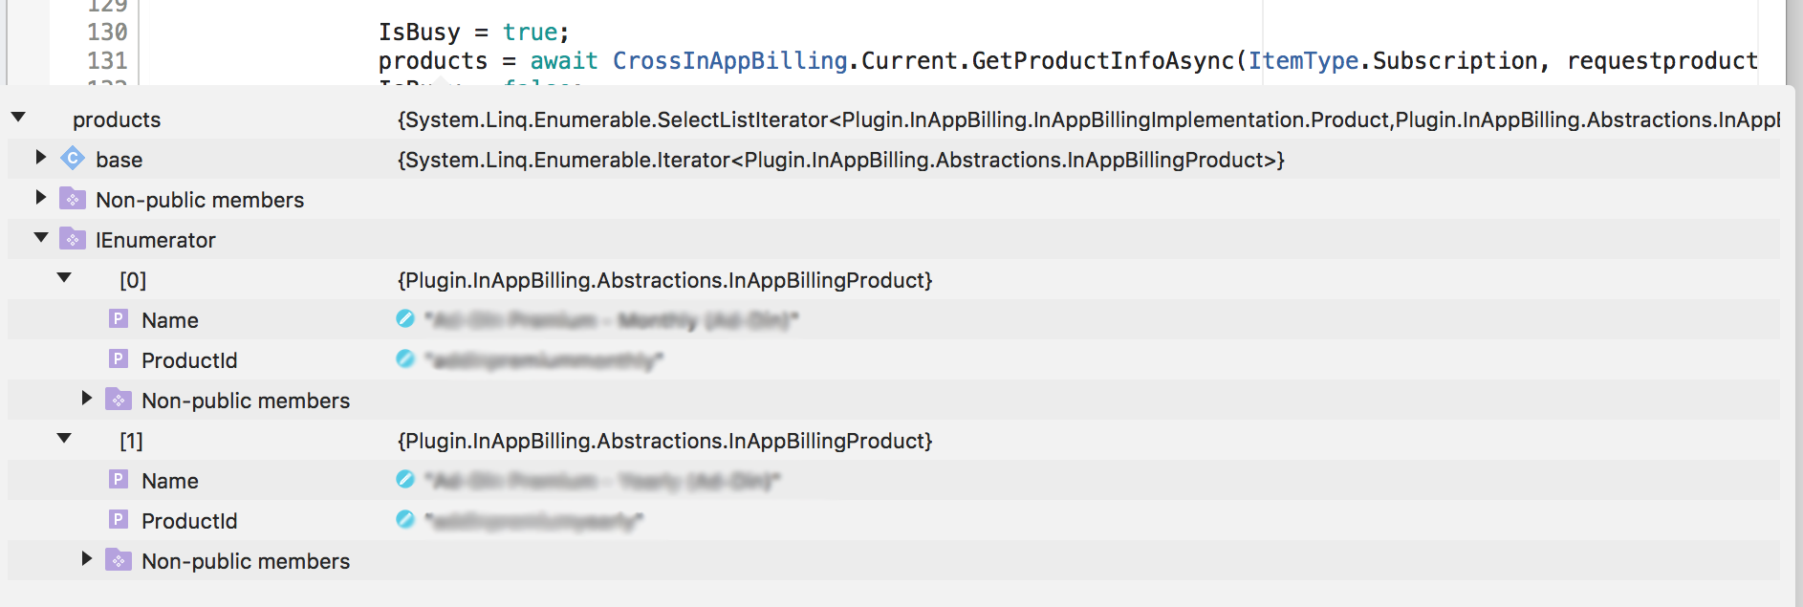Click the property icon beside Name of item [0]
The height and width of the screenshot is (607, 1803).
coord(118,319)
